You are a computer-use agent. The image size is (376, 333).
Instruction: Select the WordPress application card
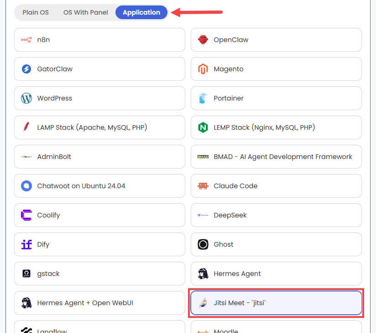click(99, 98)
